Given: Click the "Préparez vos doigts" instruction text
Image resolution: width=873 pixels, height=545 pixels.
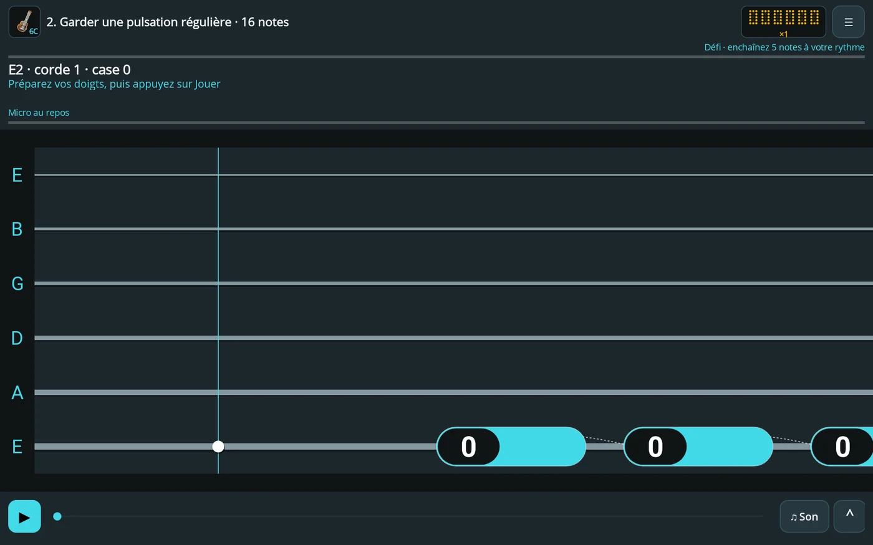Looking at the screenshot, I should [114, 84].
